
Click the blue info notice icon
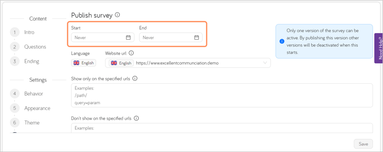tap(282, 41)
